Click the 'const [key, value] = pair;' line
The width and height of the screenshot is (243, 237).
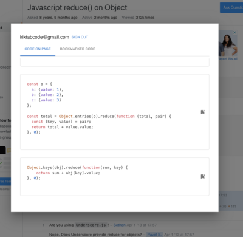[61, 122]
